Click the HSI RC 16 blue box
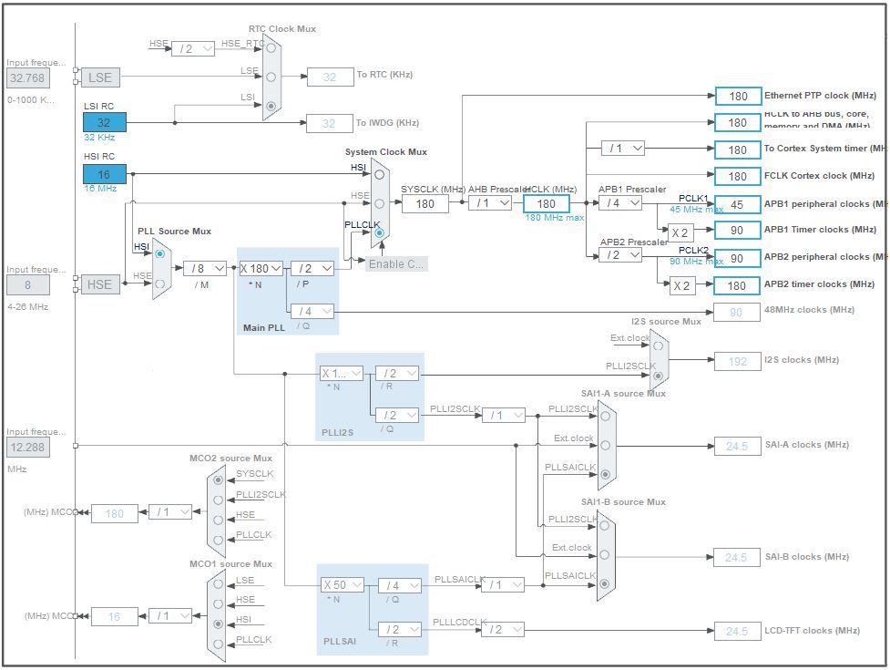 click(105, 174)
